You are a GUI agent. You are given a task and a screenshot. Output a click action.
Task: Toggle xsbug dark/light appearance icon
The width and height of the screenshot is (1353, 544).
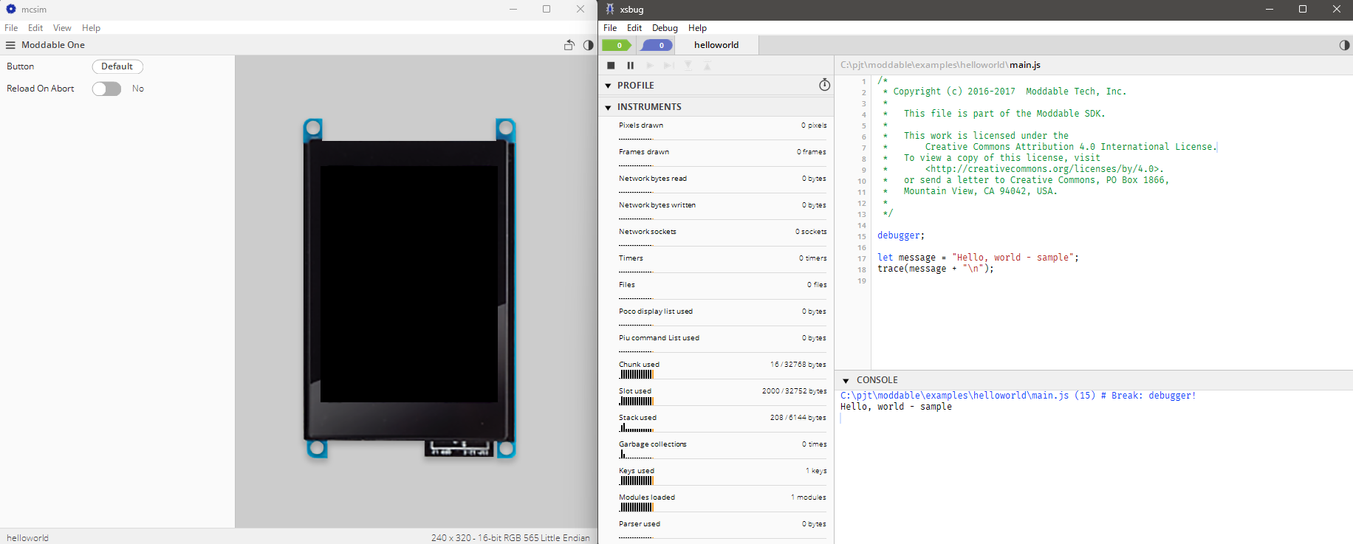[x=1344, y=45]
